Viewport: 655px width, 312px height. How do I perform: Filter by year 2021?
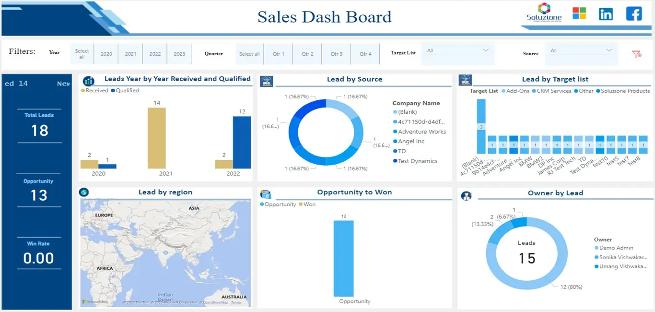pos(130,54)
